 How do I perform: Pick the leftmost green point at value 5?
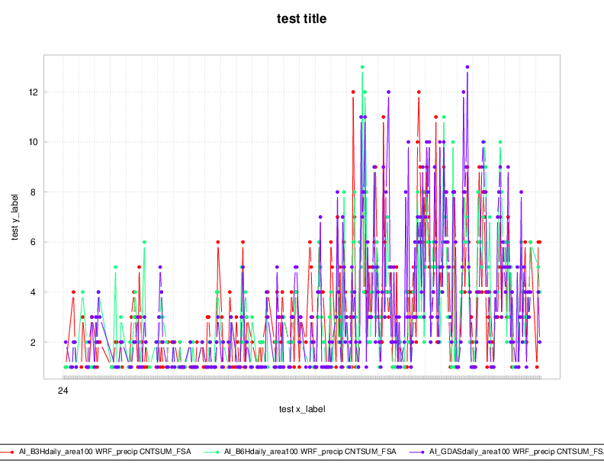pos(116,267)
